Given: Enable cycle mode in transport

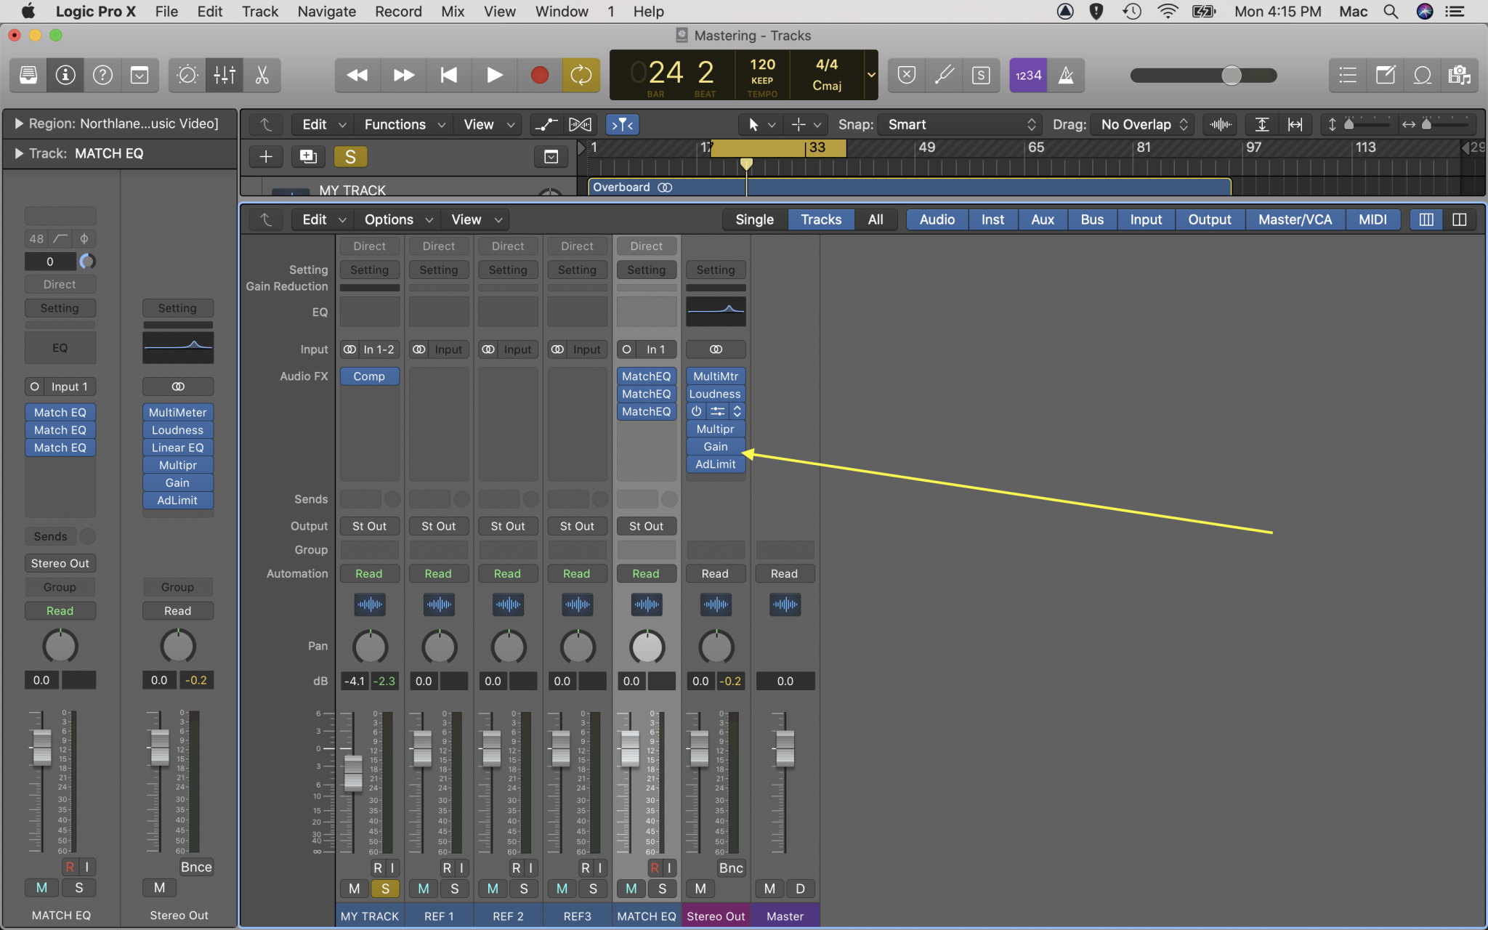Looking at the screenshot, I should click(x=579, y=75).
